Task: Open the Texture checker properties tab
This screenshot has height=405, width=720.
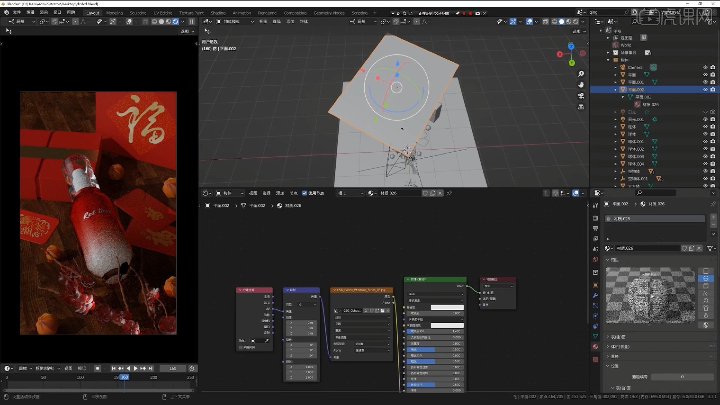Action: 595,360
